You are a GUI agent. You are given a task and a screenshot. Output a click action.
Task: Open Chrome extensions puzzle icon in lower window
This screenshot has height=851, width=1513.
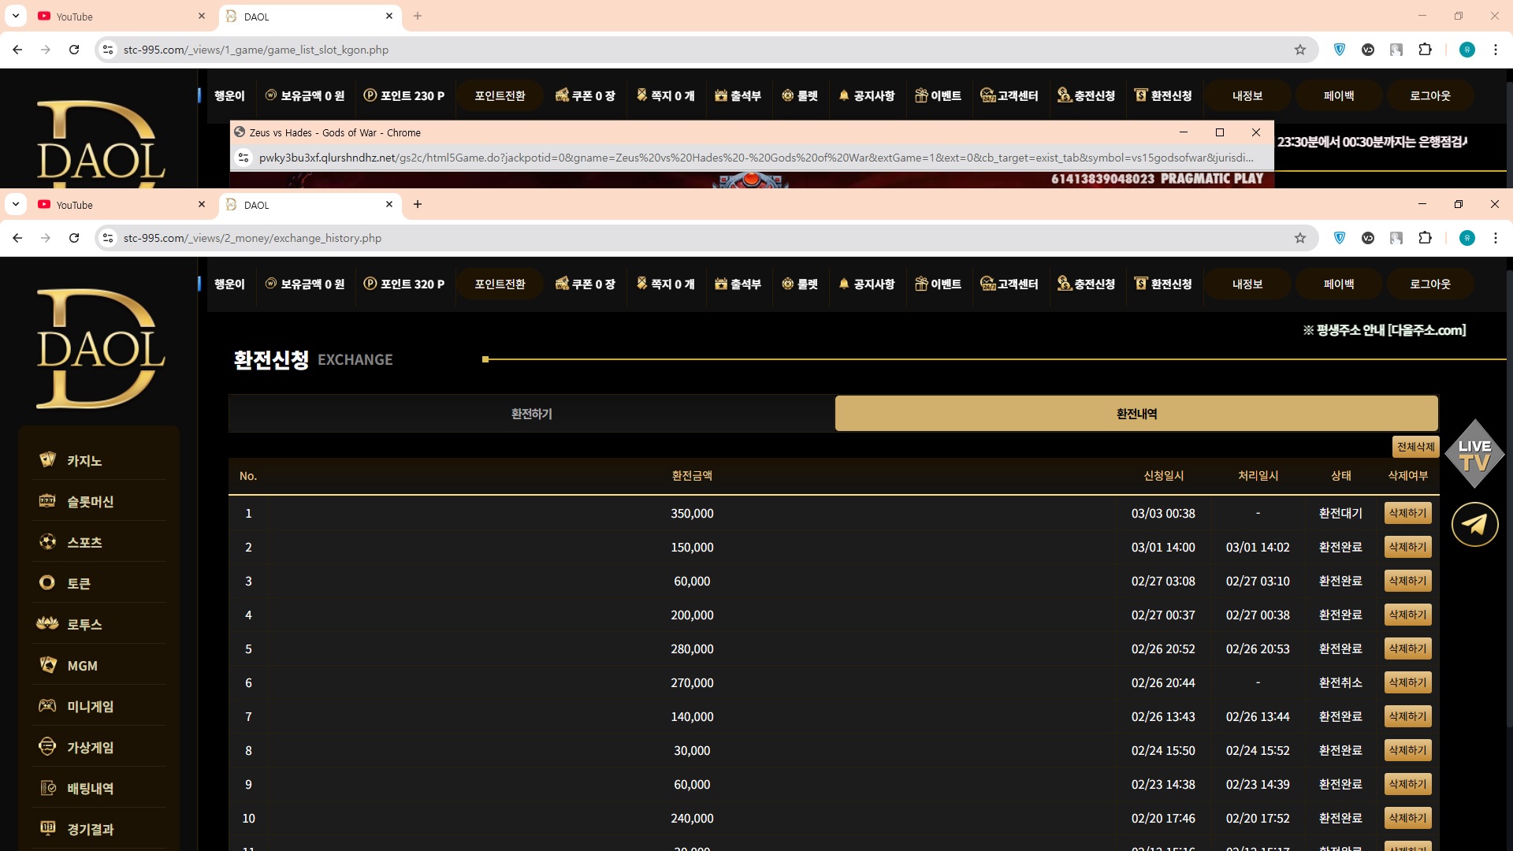1425,238
